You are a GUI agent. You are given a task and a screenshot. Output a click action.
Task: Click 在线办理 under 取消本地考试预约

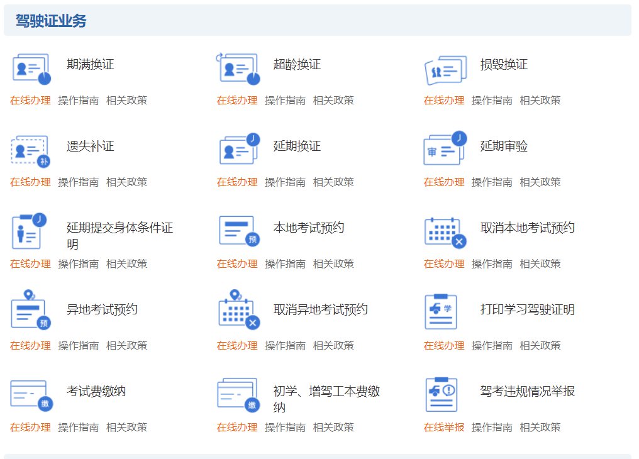pyautogui.click(x=444, y=264)
